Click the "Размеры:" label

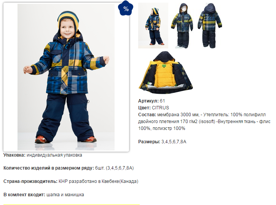coord(149,142)
